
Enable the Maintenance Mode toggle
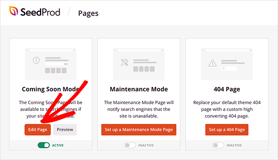[x=130, y=145]
